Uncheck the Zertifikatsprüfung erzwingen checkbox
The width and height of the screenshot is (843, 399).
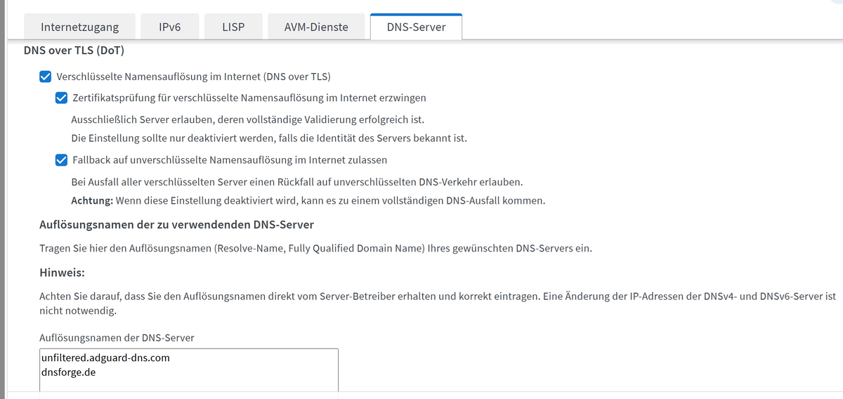(x=62, y=98)
